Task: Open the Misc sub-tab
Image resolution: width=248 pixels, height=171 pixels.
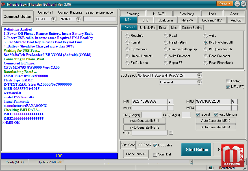Action: [x=174, y=27]
